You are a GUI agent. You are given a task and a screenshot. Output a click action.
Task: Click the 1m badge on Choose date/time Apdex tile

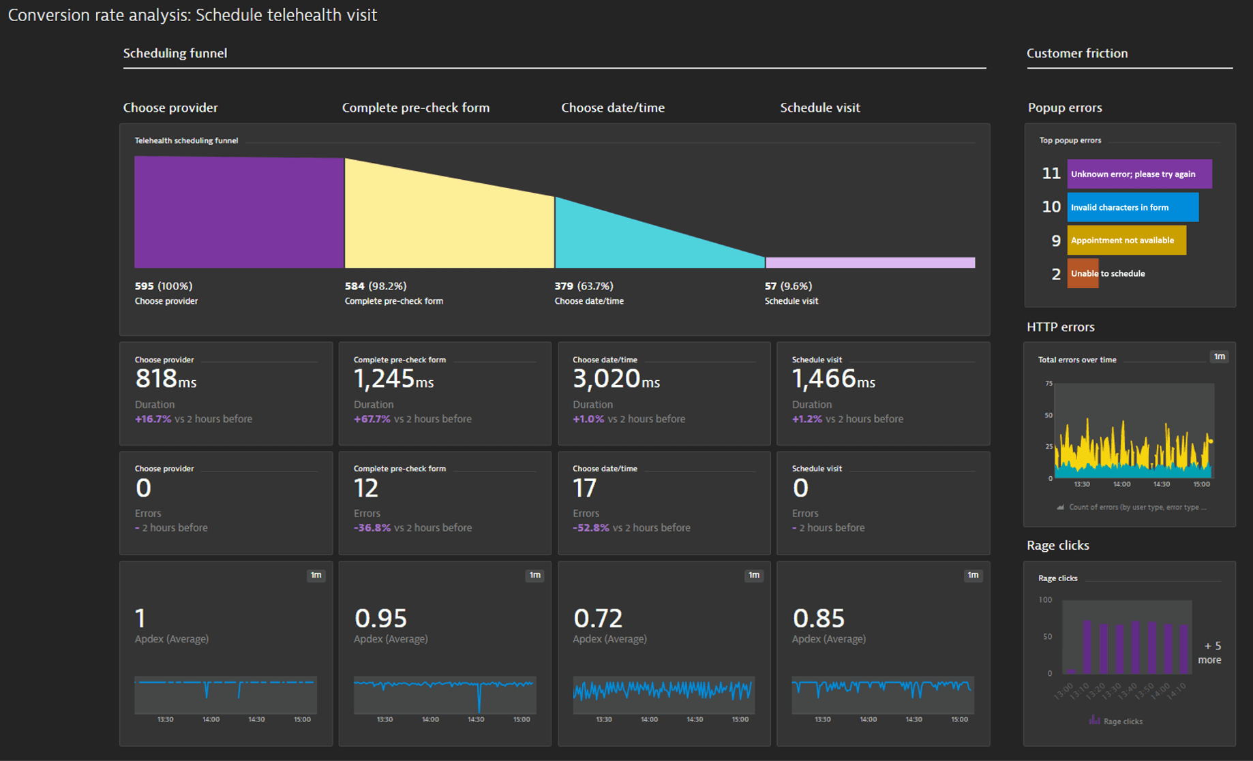[754, 576]
